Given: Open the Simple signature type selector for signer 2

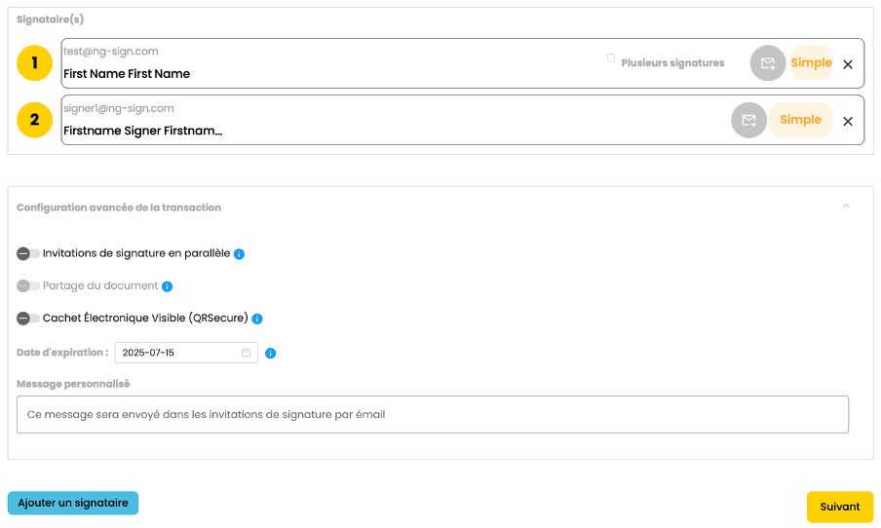Looking at the screenshot, I should 800,120.
